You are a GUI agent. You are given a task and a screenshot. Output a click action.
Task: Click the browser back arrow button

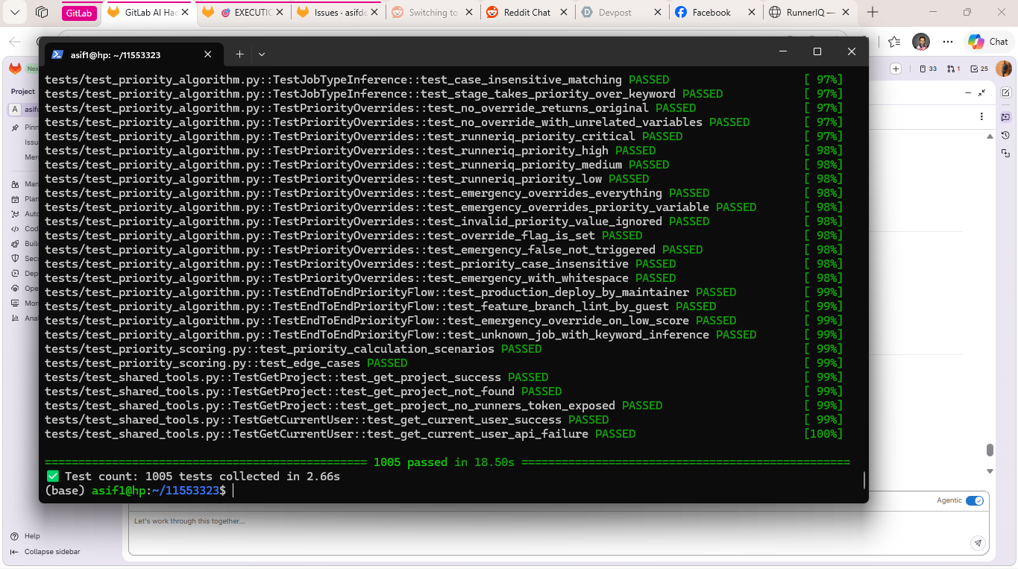(x=15, y=42)
